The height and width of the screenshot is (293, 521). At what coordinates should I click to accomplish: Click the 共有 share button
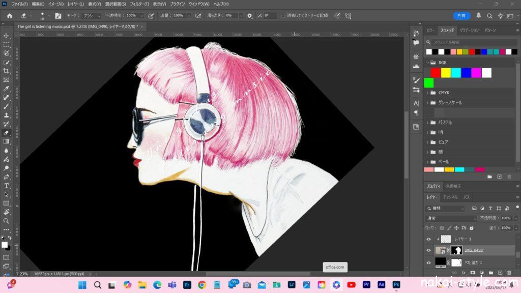click(x=461, y=16)
